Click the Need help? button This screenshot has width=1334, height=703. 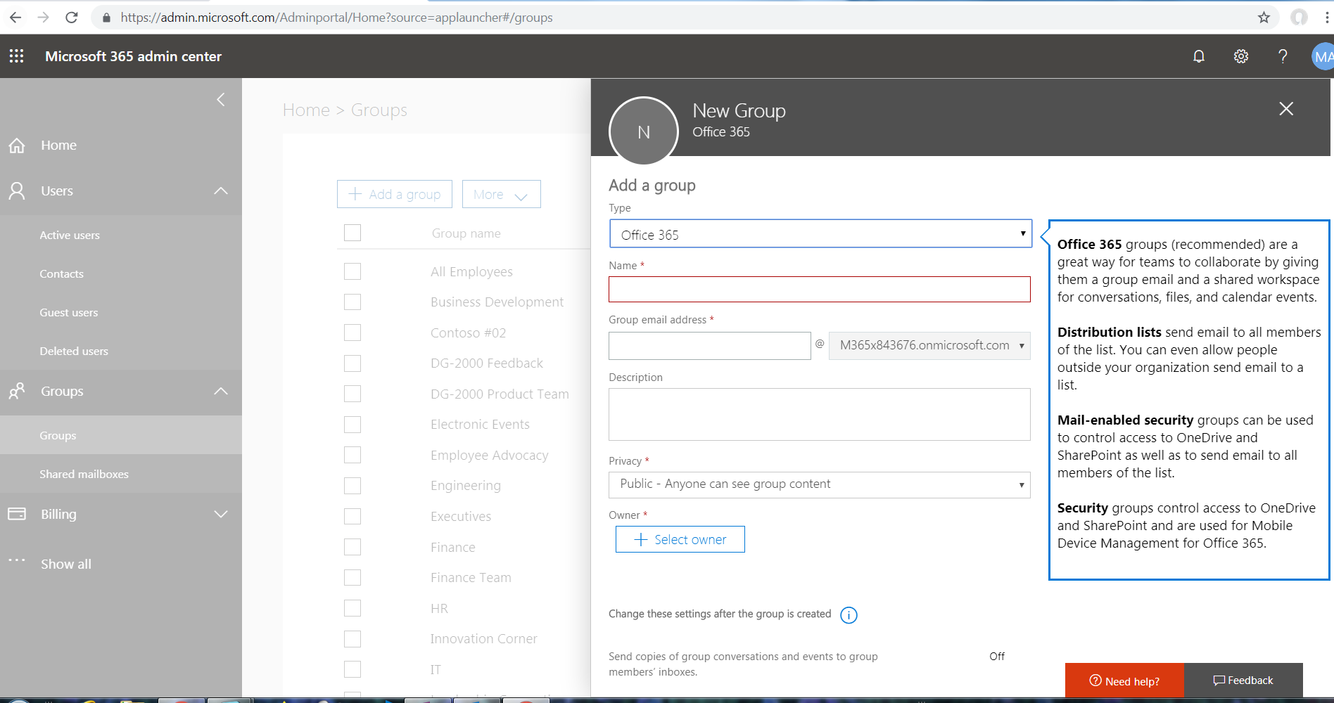[x=1124, y=681]
